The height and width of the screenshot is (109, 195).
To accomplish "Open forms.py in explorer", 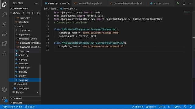I will click(x=25, y=64).
